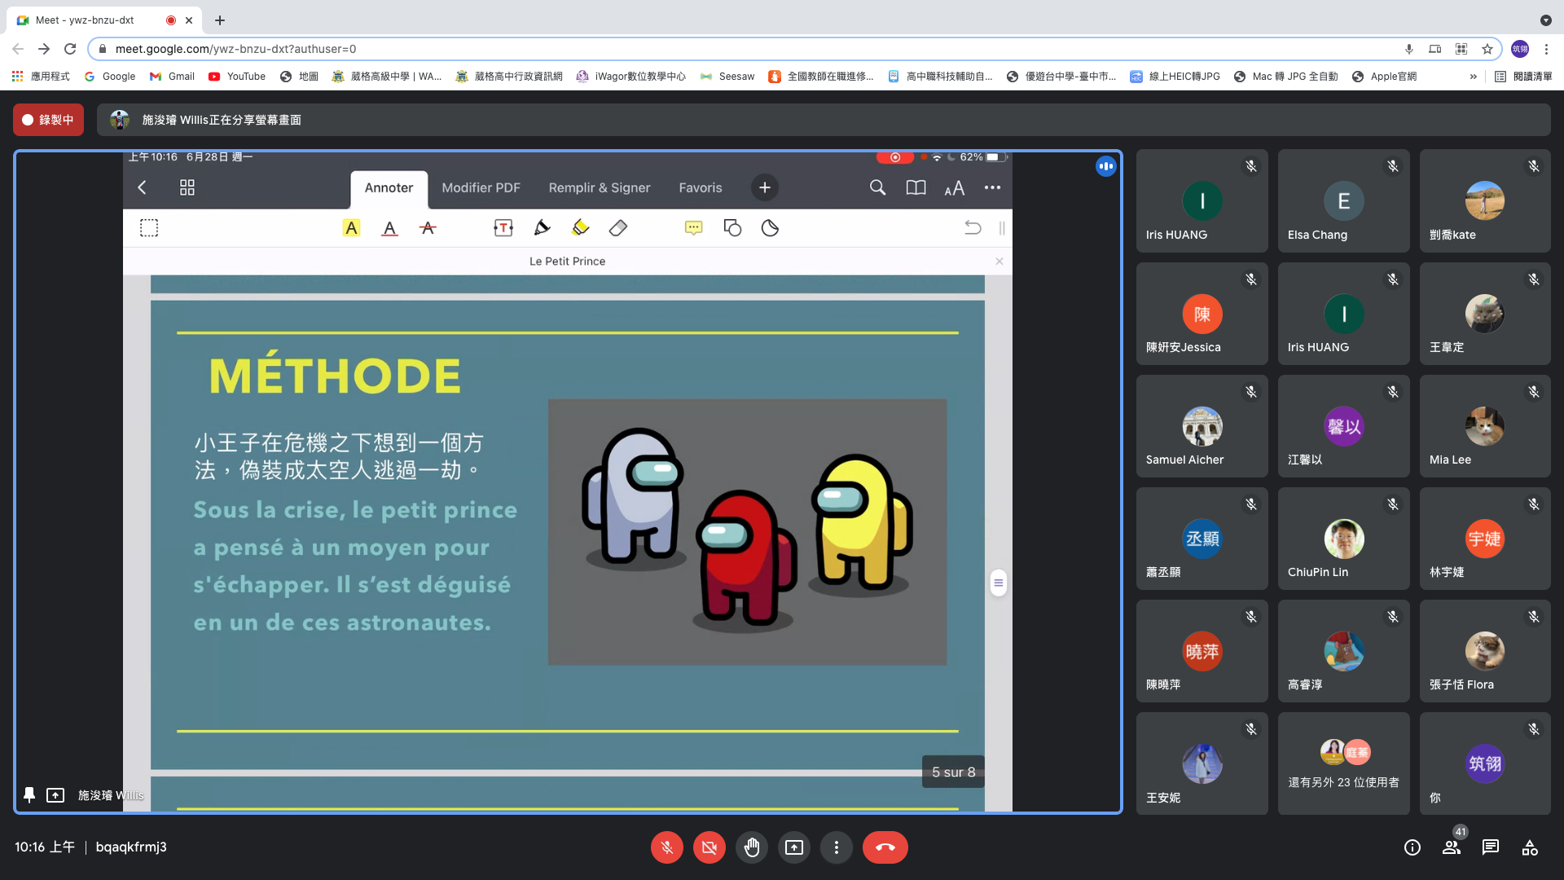Toggle the microphone mute button
This screenshot has height=880, width=1564.
[666, 847]
